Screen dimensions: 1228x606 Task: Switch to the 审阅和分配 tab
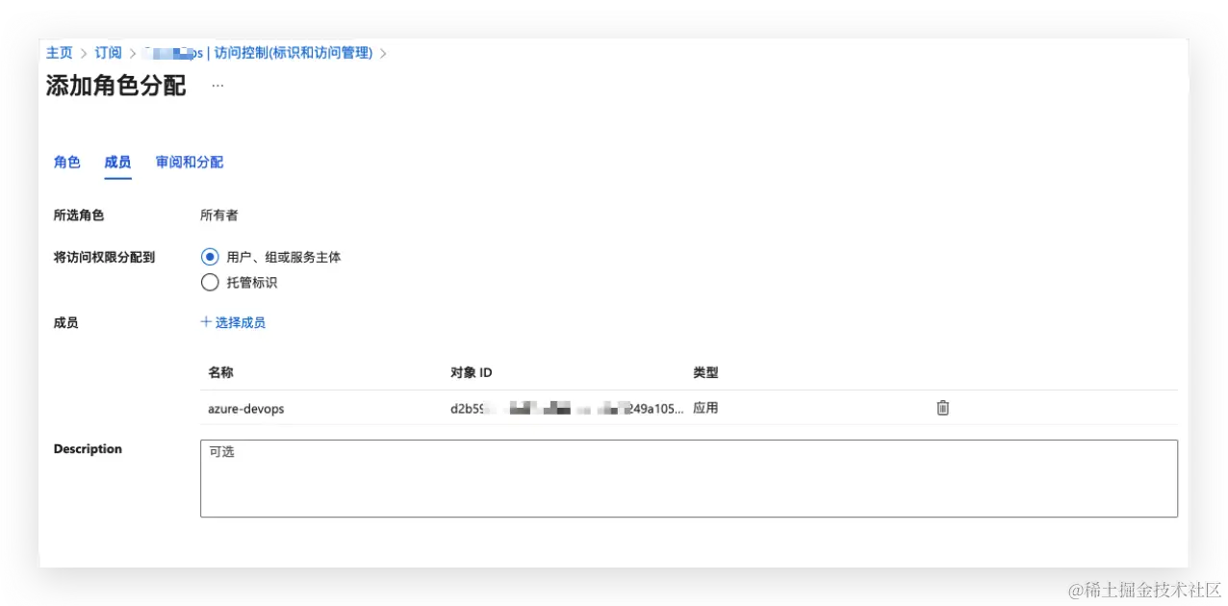(190, 163)
